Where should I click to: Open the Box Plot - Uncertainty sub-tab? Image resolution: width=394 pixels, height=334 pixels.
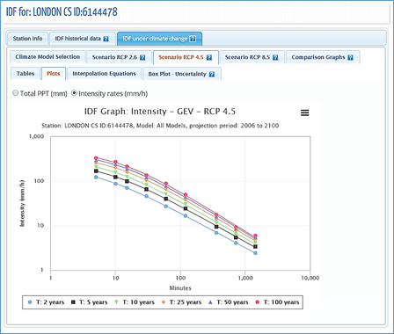pos(181,74)
